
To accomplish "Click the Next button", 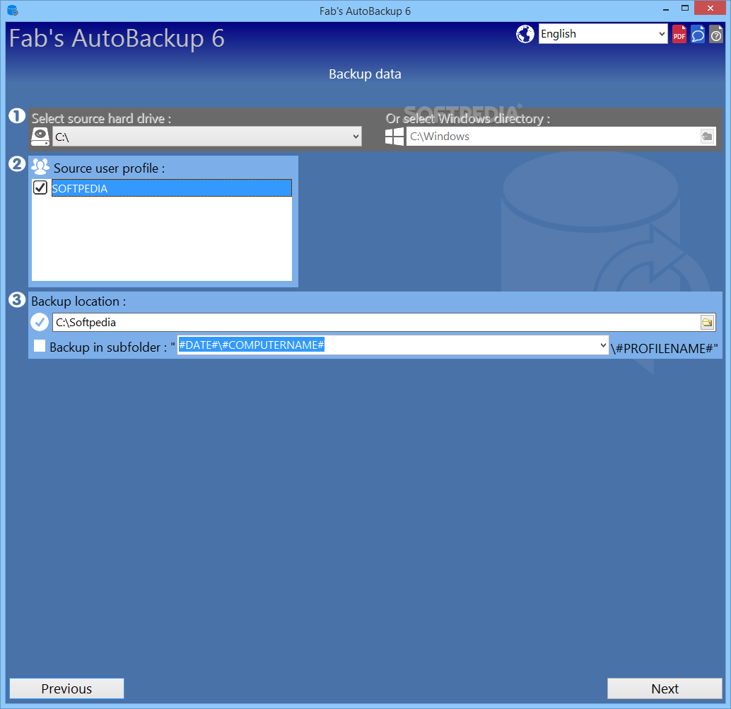I will coord(665,688).
